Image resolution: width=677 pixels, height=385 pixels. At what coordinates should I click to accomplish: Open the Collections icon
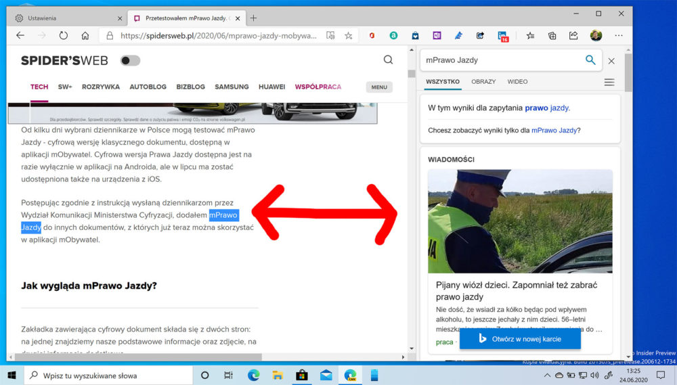point(552,36)
